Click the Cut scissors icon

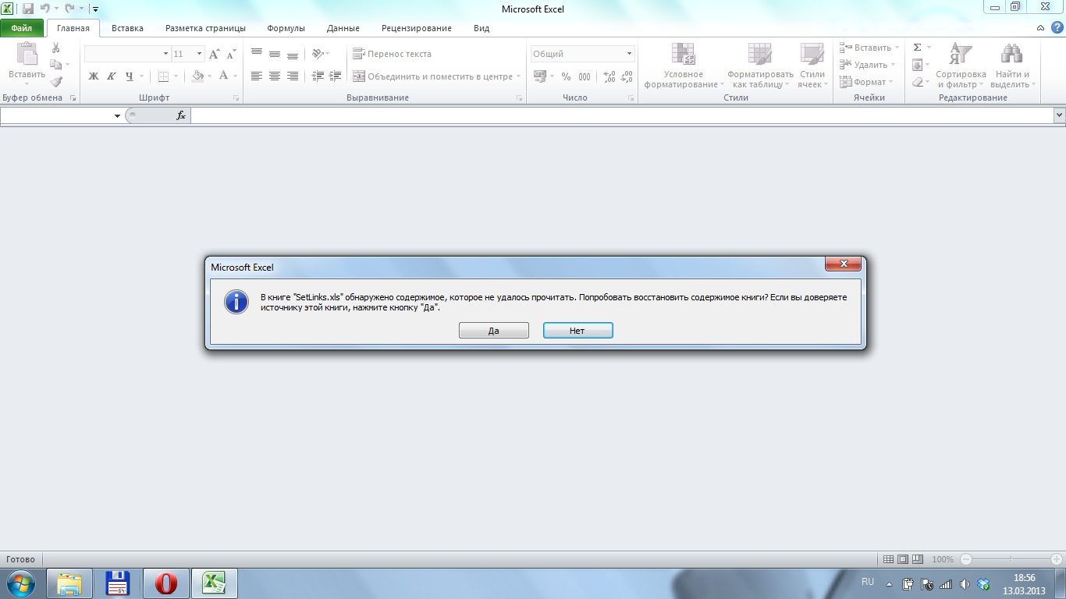click(x=56, y=48)
